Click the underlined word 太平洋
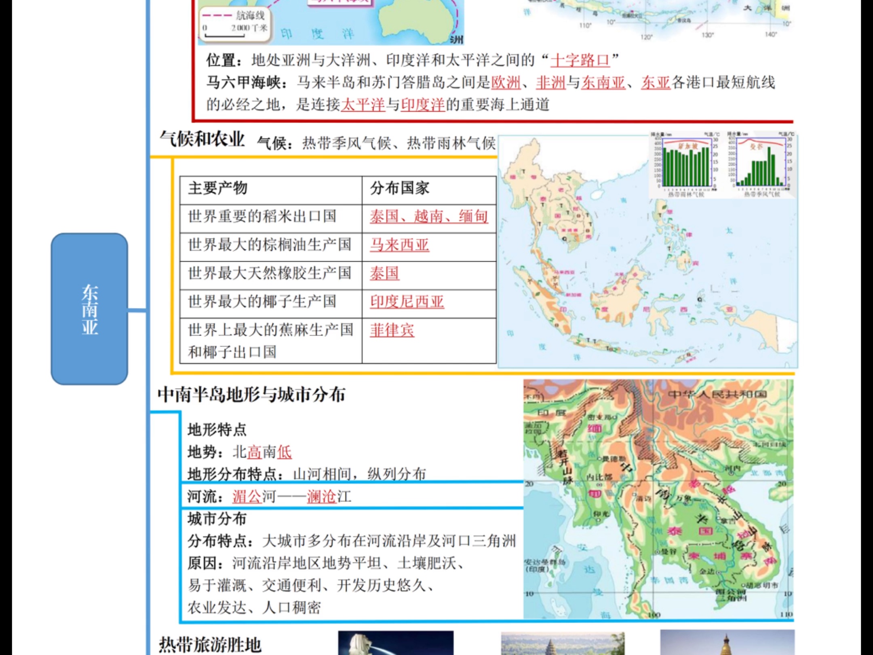 click(x=363, y=105)
